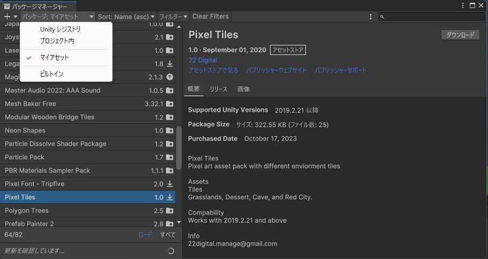
Task: Select Particle Dissolve Shader Package row
Action: [87, 144]
